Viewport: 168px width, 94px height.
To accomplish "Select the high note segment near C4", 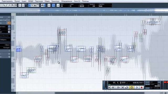I will click(62, 32).
